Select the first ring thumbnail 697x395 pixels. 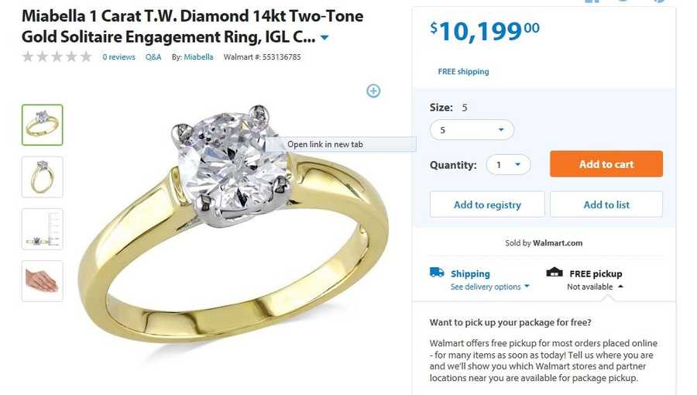coord(43,125)
